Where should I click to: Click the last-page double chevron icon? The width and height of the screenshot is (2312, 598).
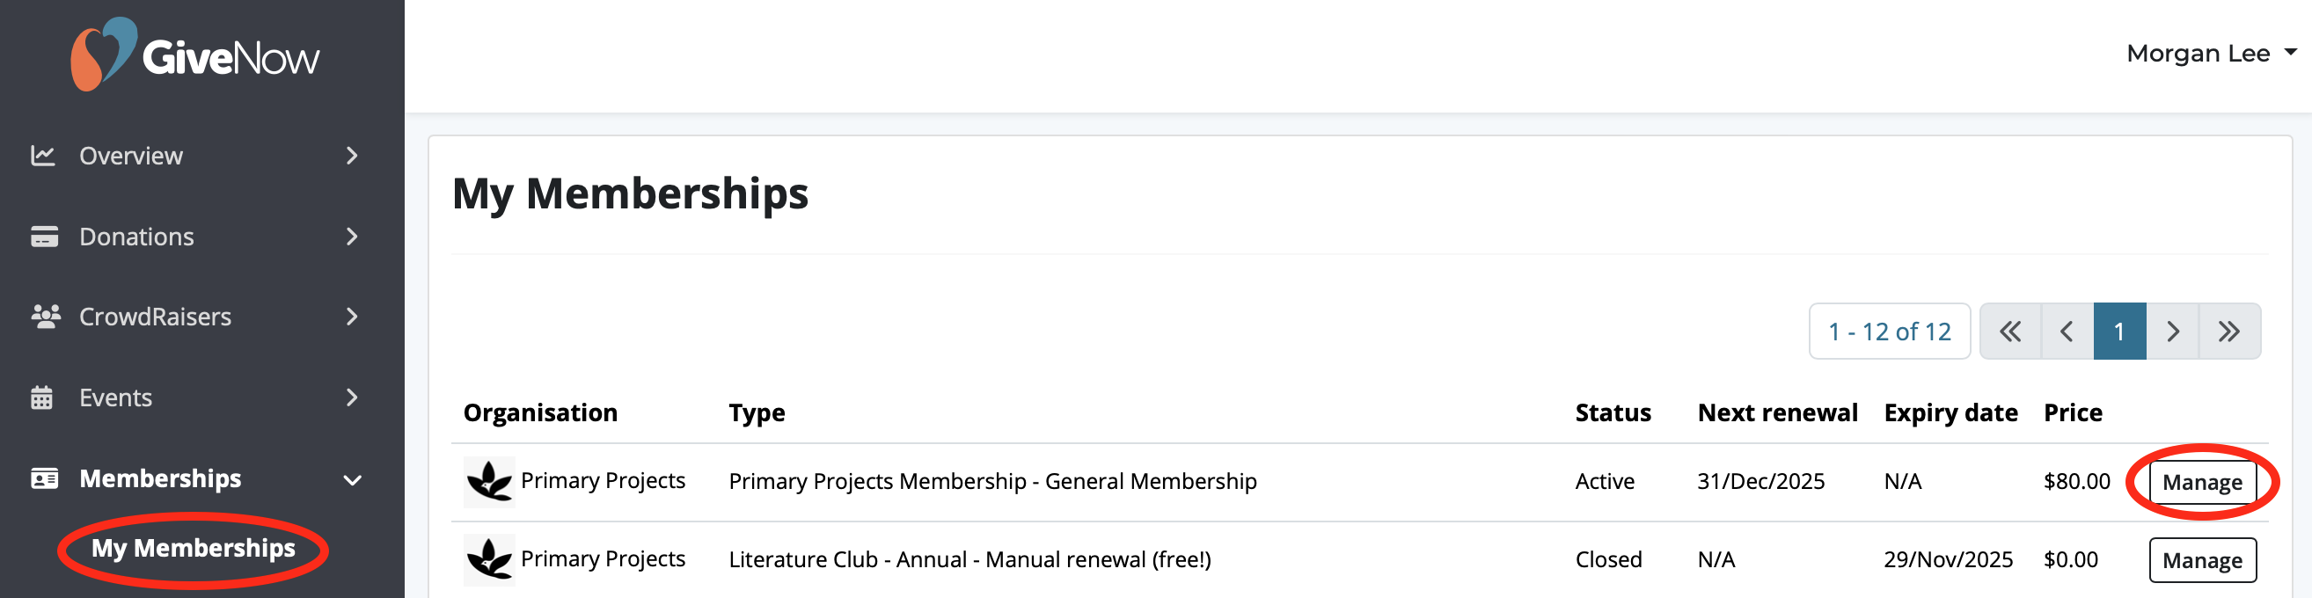pyautogui.click(x=2229, y=331)
